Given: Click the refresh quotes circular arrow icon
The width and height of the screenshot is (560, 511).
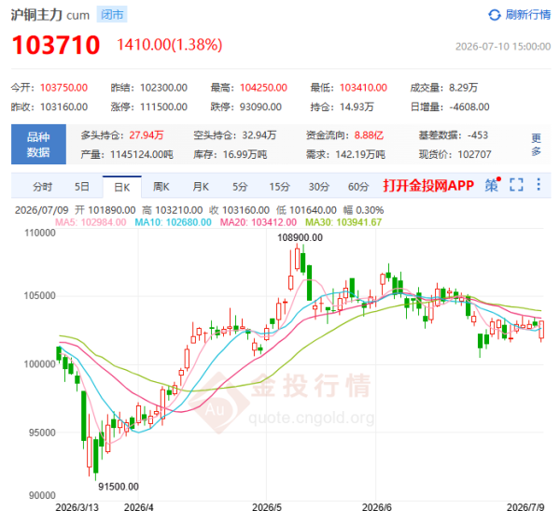Looking at the screenshot, I should point(495,15).
